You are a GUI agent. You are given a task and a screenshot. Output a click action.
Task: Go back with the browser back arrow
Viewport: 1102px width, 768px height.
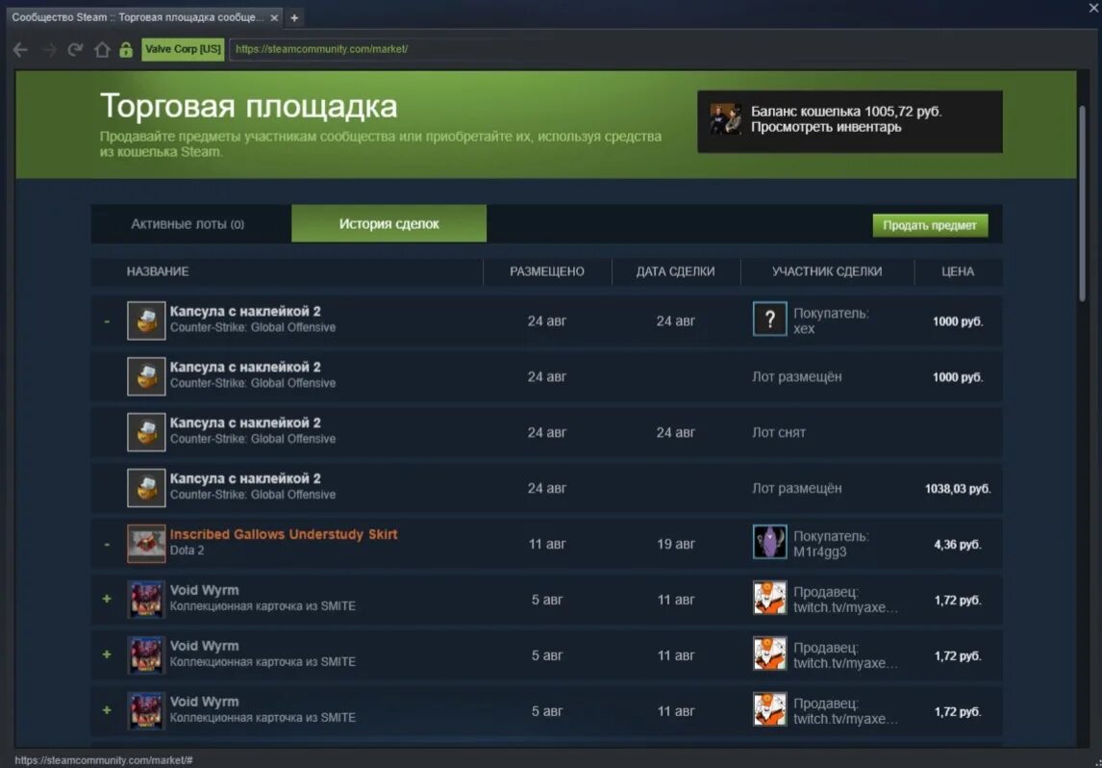20,50
